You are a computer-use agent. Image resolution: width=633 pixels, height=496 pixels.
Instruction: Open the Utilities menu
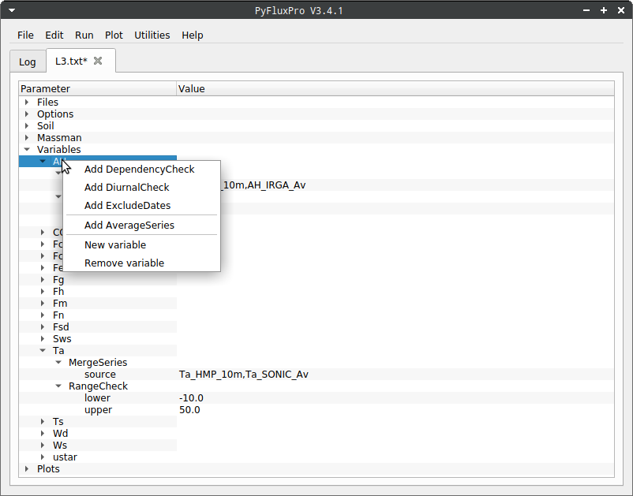152,35
